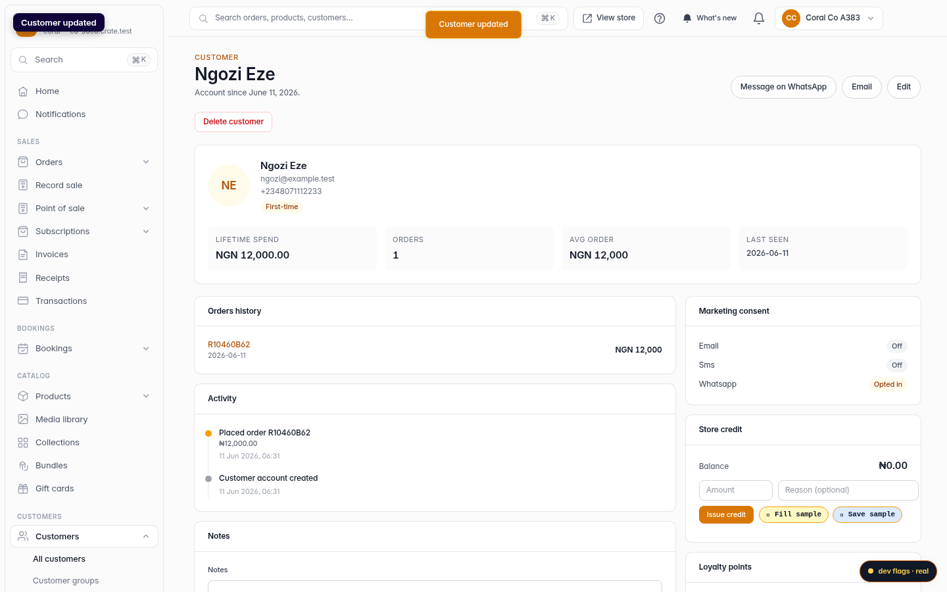Image resolution: width=947 pixels, height=592 pixels.
Task: Click the Bookings calendar icon
Action: coord(23,349)
